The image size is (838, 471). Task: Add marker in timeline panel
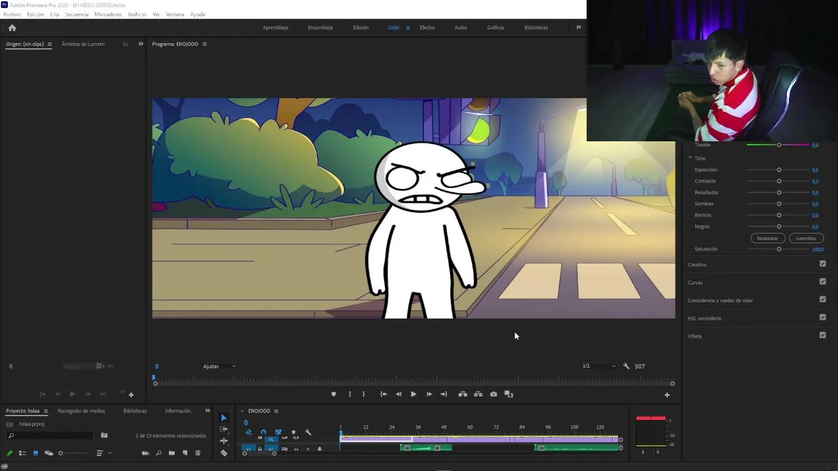tap(293, 432)
